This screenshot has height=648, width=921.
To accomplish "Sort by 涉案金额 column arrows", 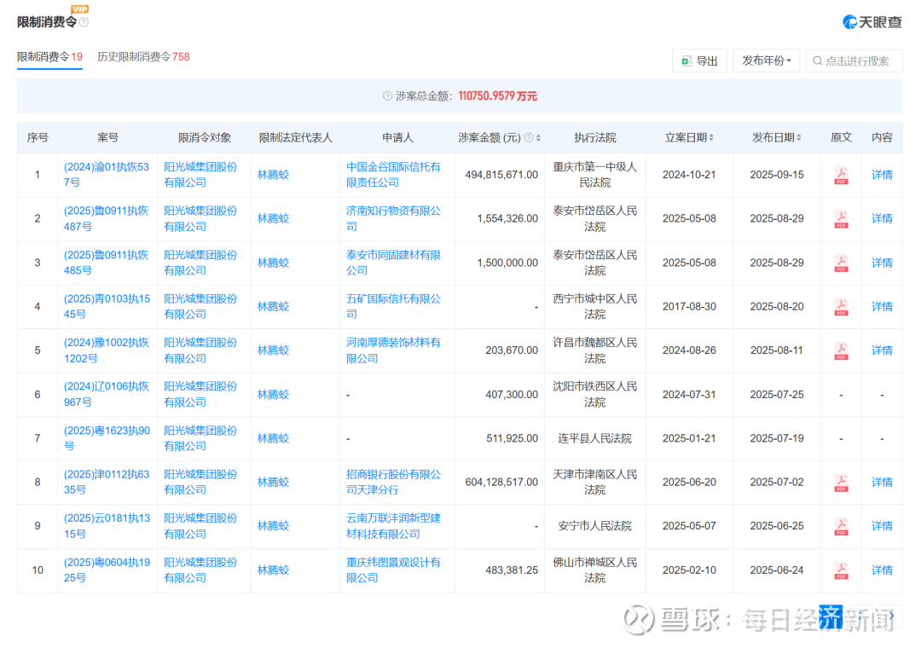I will pyautogui.click(x=538, y=138).
